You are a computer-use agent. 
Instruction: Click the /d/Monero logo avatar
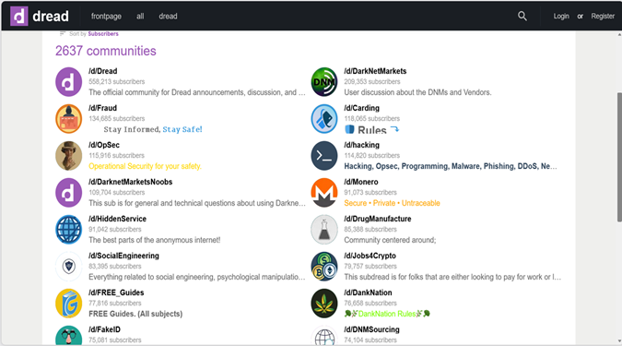(x=324, y=193)
